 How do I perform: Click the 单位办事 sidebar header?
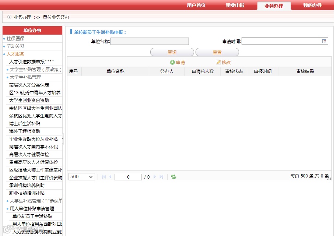32,30
